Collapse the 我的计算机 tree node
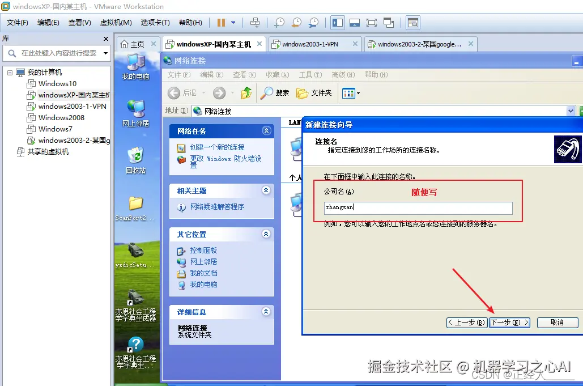 10,73
